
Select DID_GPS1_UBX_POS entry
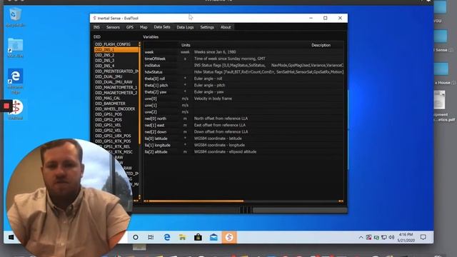(116, 136)
